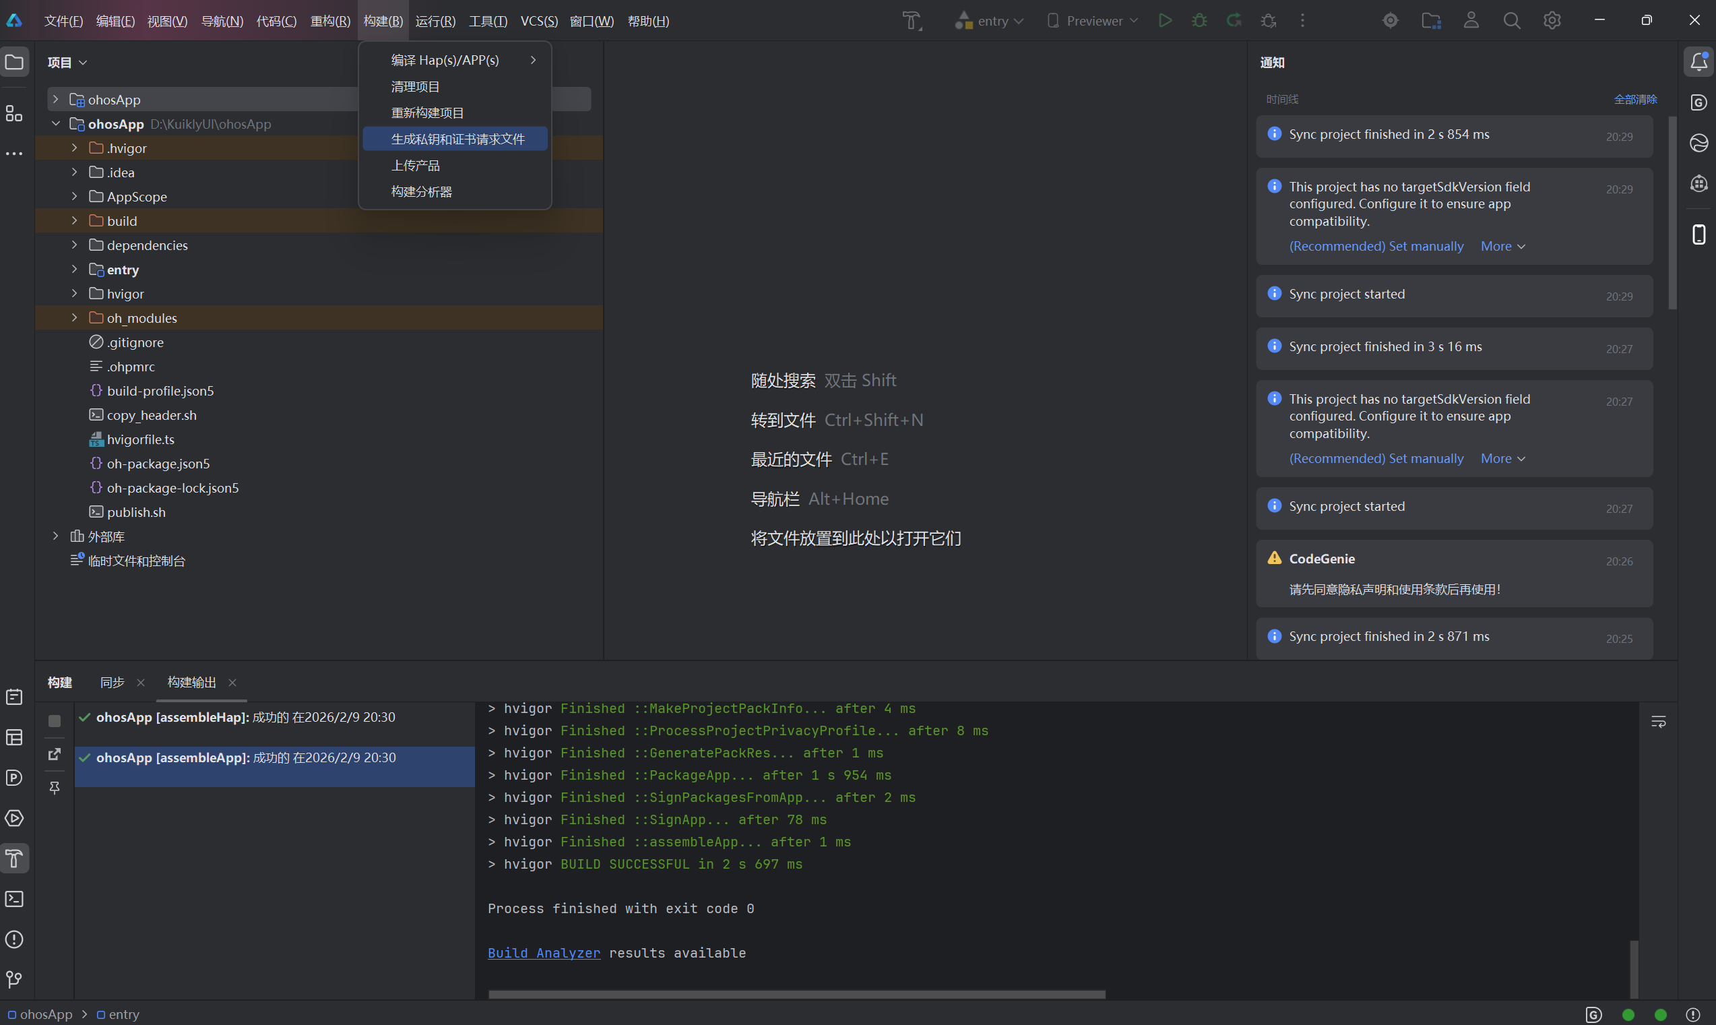The height and width of the screenshot is (1025, 1716).
Task: Click the search magnifier icon
Action: pos(1512,21)
